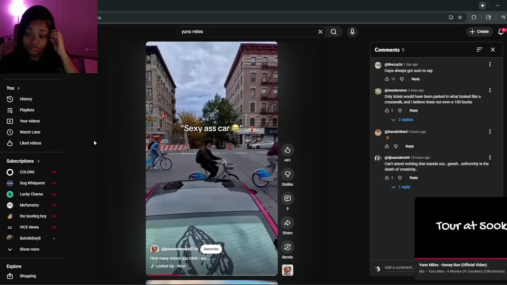The height and width of the screenshot is (285, 507).
Task: Open browser extensions puzzle icon
Action: click(x=474, y=17)
